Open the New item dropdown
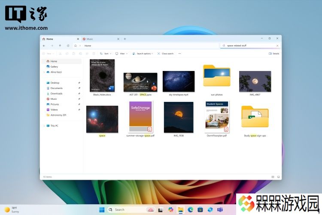 48,53
